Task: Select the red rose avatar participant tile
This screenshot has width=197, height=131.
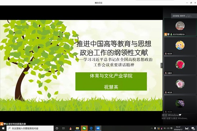Action: click(180, 66)
